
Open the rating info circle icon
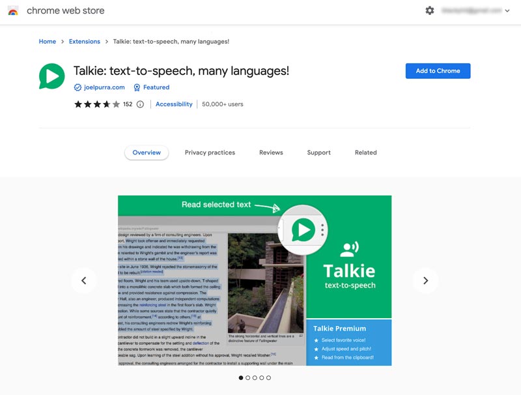(x=140, y=104)
